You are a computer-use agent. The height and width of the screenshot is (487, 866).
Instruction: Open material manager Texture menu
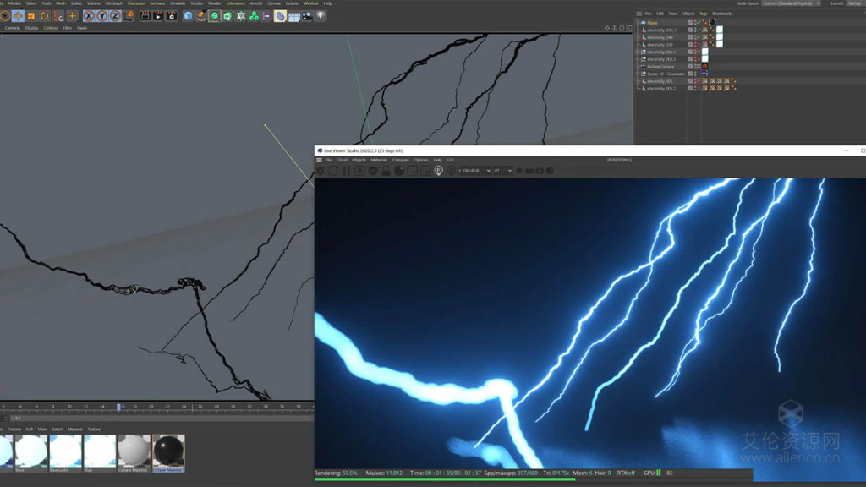94,429
